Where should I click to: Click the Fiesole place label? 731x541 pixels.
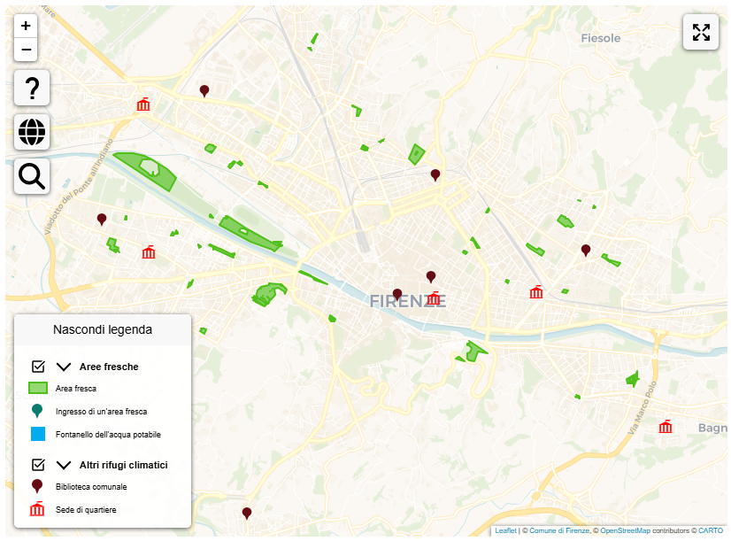(600, 38)
